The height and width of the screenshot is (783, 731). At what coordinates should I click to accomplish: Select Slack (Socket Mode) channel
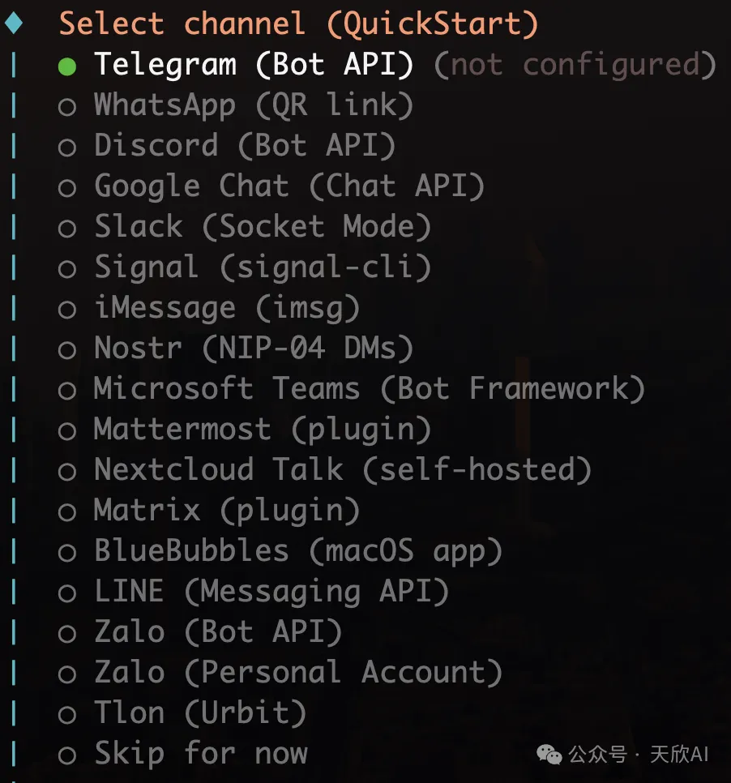coord(262,227)
